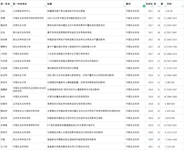Viewport: 184px width, 150px height.
Task: Click title 中国马铃薯病虫害发生情况与农药使用现状
Action: coord(68,97)
